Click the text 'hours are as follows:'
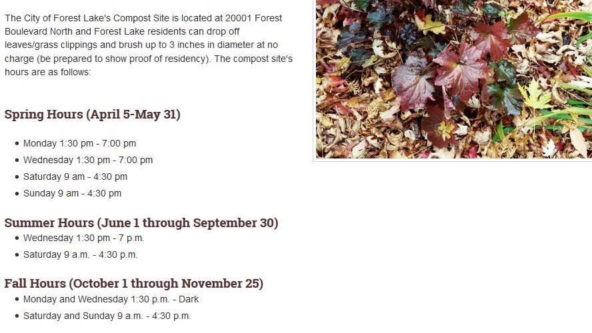The height and width of the screenshot is (333, 592). (x=47, y=72)
